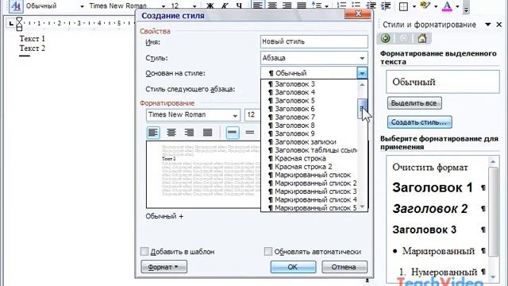The height and width of the screenshot is (286, 508).
Task: Click down arrow of style dropdown list scrollbar
Action: click(362, 207)
